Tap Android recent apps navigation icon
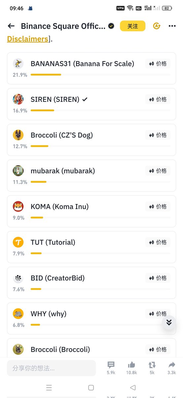This screenshot has height=398, width=183. pyautogui.click(x=49, y=387)
